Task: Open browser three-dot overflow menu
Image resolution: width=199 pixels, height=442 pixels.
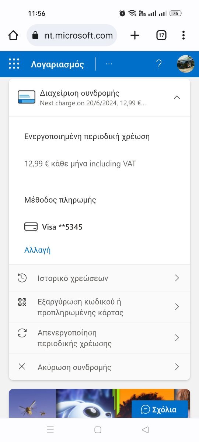Action: coord(184,35)
